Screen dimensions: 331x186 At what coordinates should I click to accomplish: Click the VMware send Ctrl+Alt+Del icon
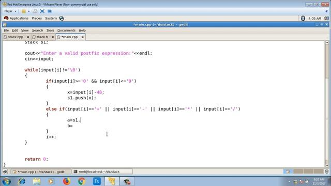pyautogui.click(x=35, y=11)
